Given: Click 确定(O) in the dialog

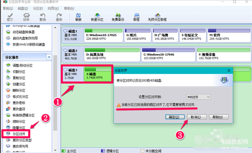Looking at the screenshot, I should [175, 117].
